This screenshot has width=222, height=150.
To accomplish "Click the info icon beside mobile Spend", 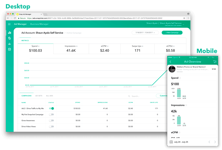I will 180,78.
